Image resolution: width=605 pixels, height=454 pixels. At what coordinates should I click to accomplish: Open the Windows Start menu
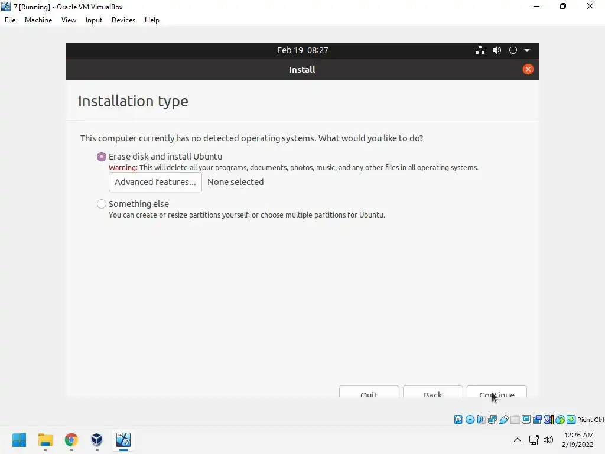[19, 440]
